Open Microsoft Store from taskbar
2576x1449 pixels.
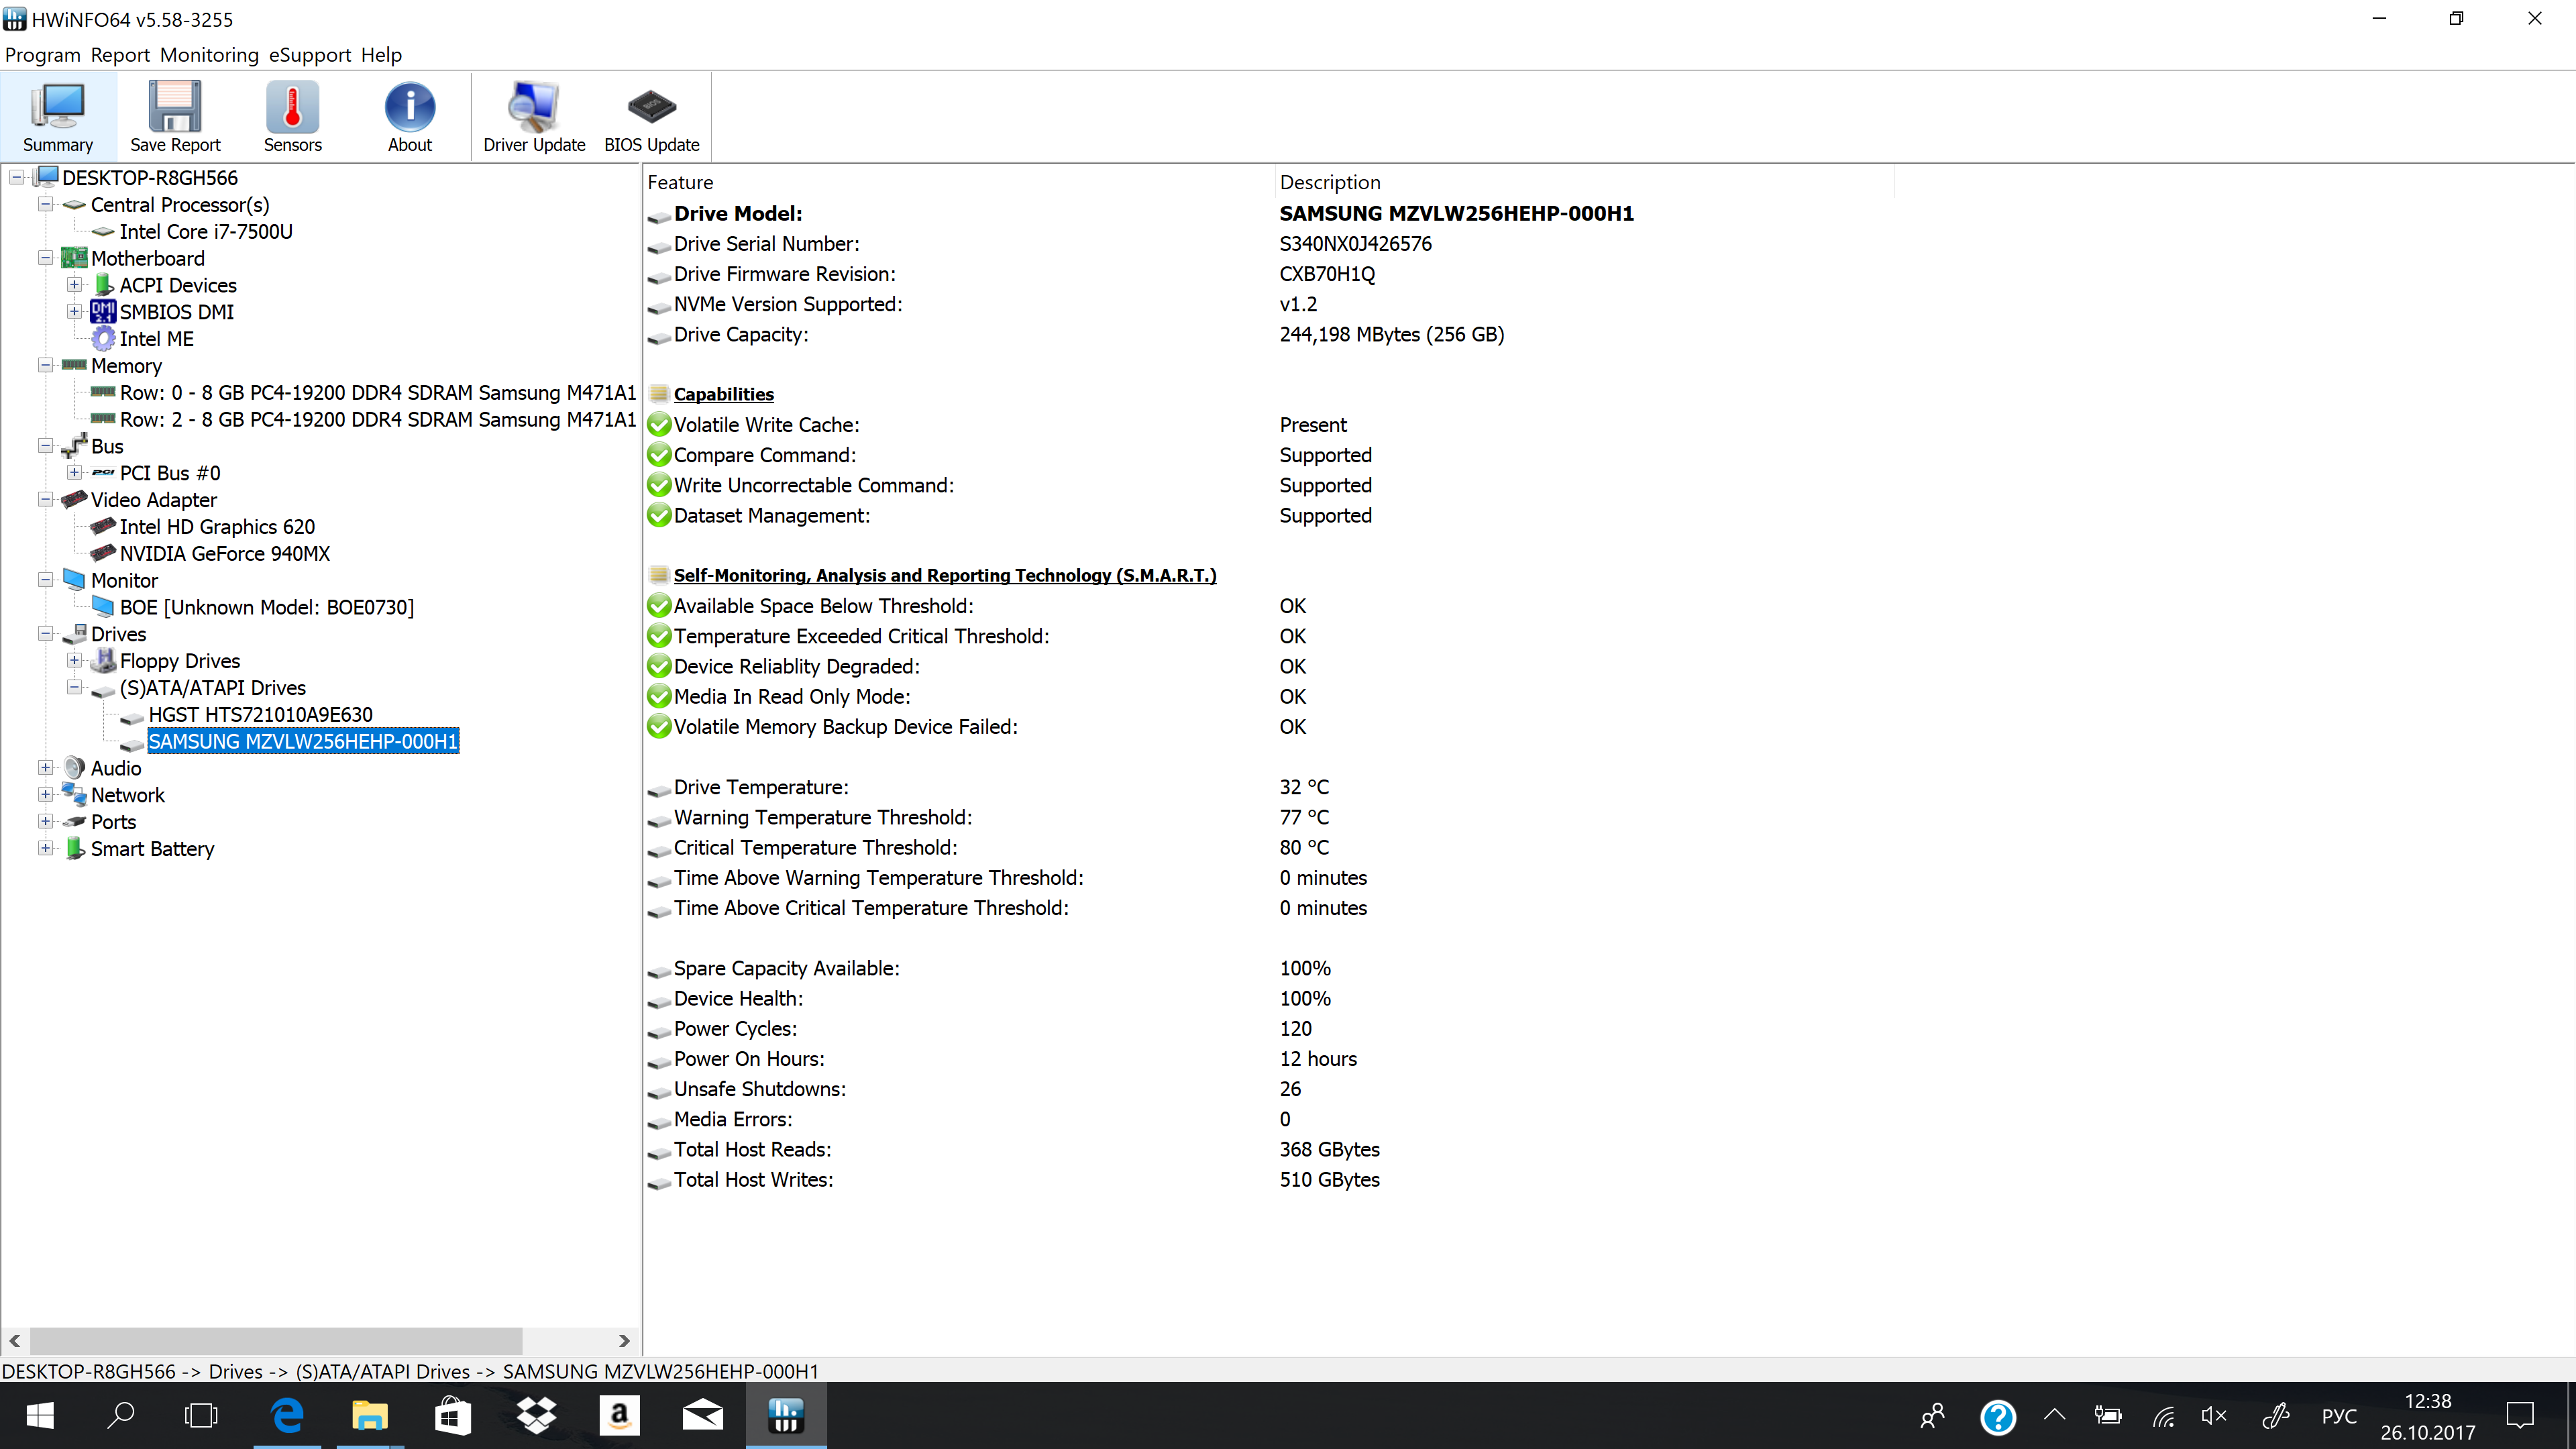(452, 1416)
